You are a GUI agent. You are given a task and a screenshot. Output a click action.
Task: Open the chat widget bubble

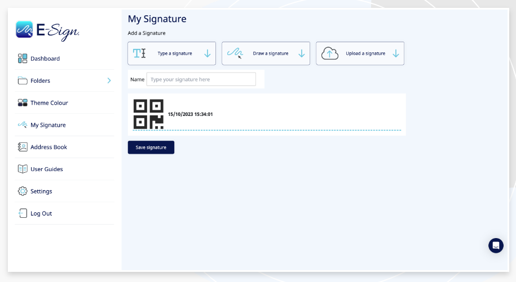[x=496, y=245]
